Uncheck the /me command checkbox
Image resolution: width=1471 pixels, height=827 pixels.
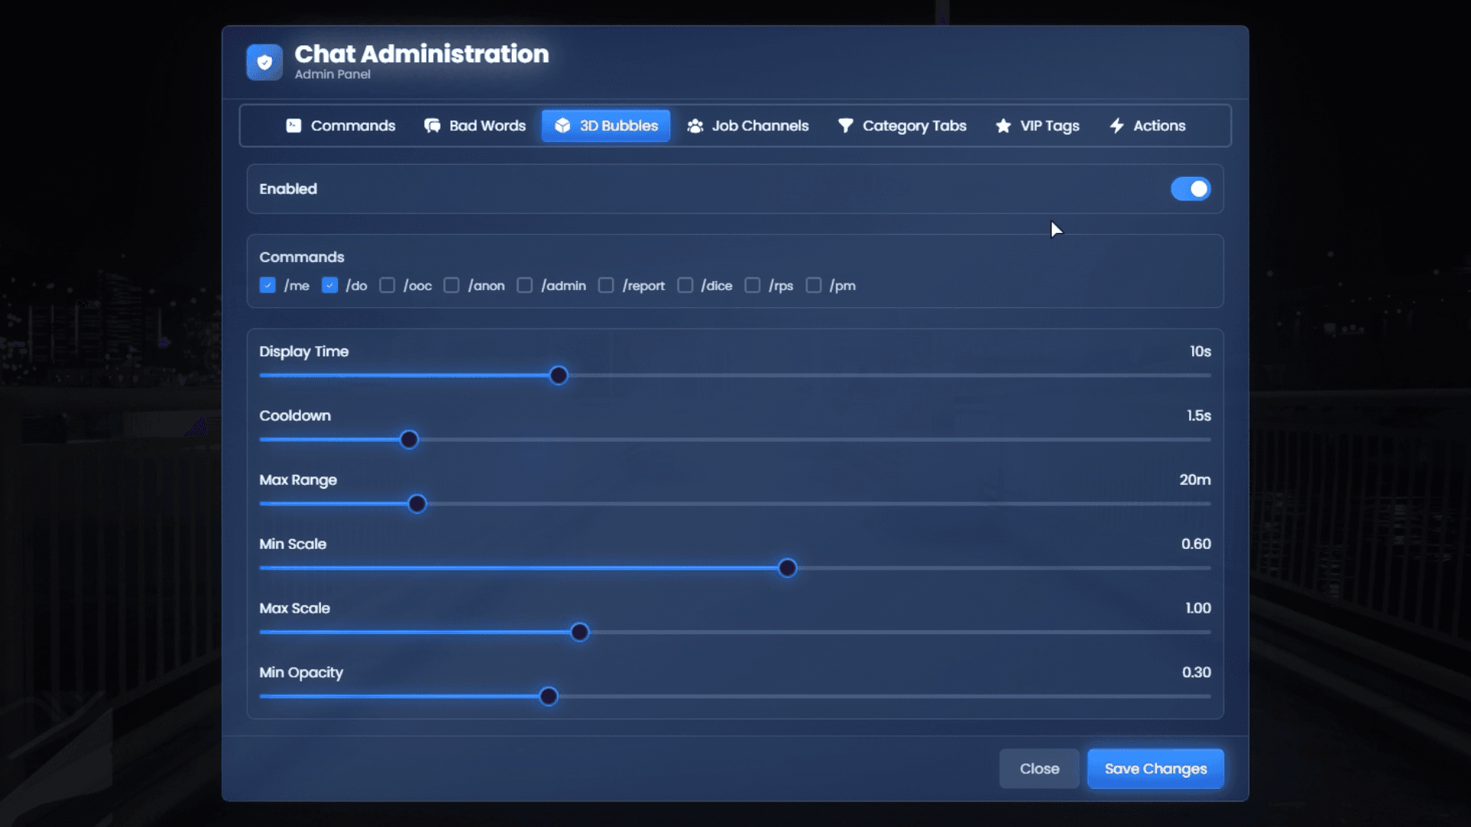coord(267,286)
